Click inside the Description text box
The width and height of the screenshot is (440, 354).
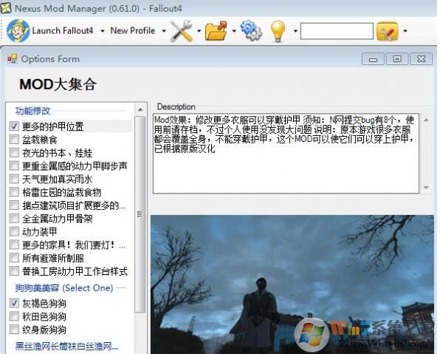click(x=286, y=154)
